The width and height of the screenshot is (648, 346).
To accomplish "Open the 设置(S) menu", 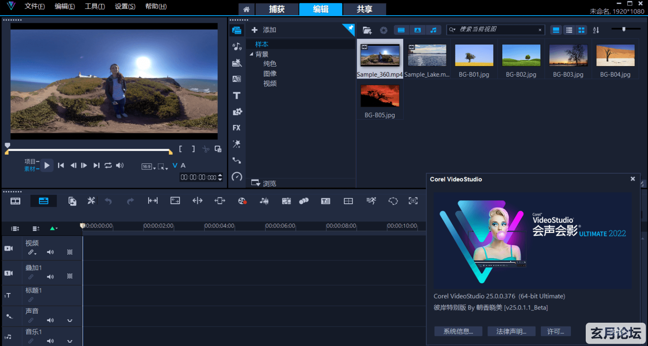I will click(x=125, y=6).
